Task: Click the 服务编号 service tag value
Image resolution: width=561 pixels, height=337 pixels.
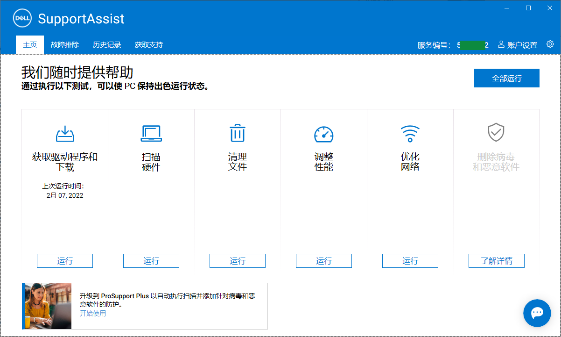Action: pyautogui.click(x=473, y=45)
